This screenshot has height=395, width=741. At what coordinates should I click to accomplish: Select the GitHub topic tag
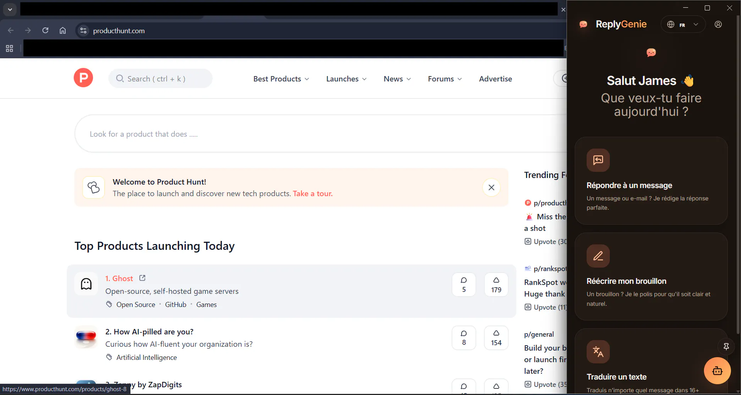point(176,305)
